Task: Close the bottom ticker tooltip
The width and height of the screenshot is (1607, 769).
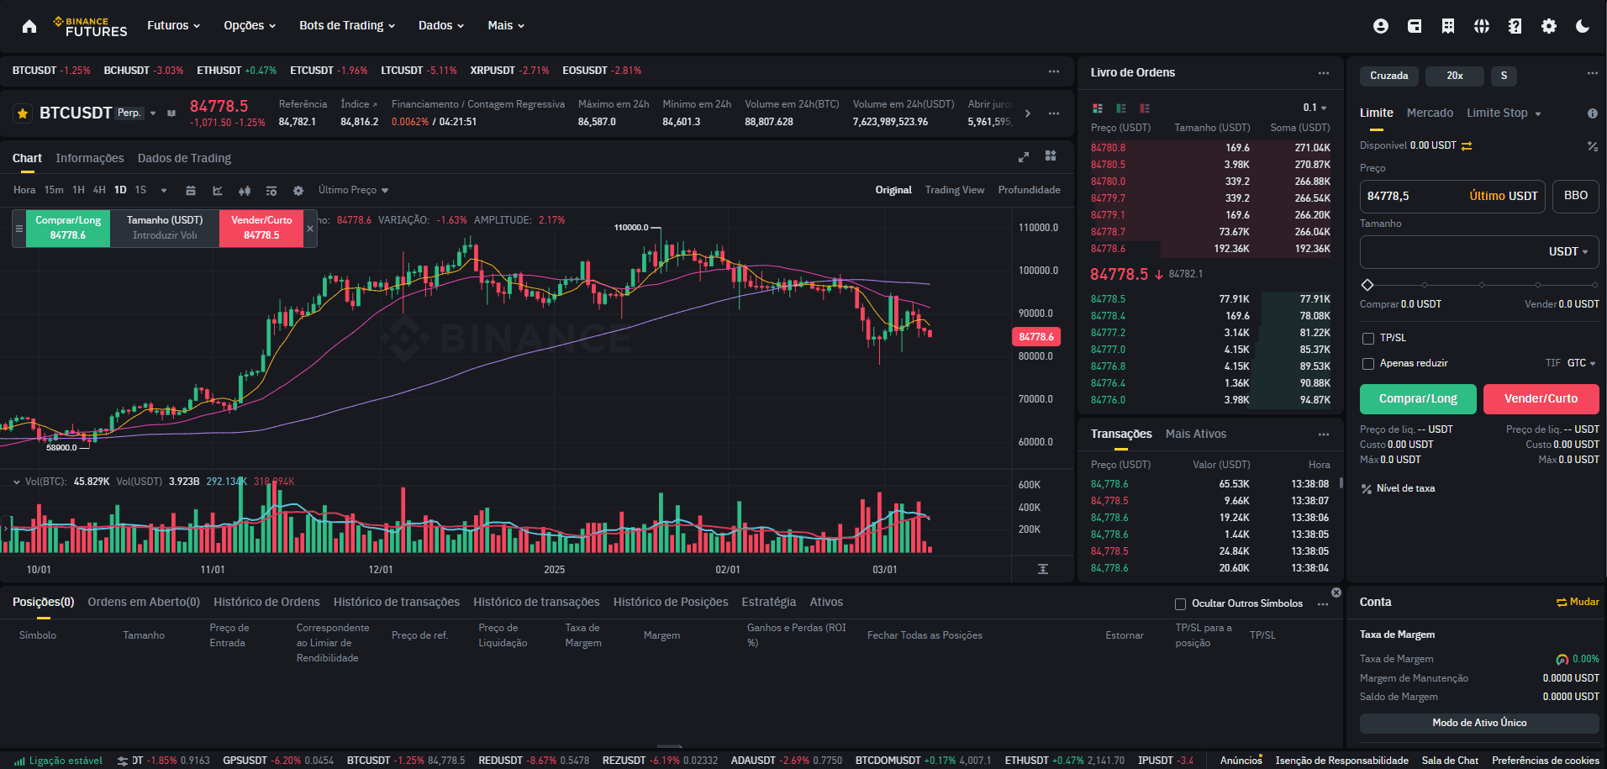Action: pyautogui.click(x=1336, y=593)
